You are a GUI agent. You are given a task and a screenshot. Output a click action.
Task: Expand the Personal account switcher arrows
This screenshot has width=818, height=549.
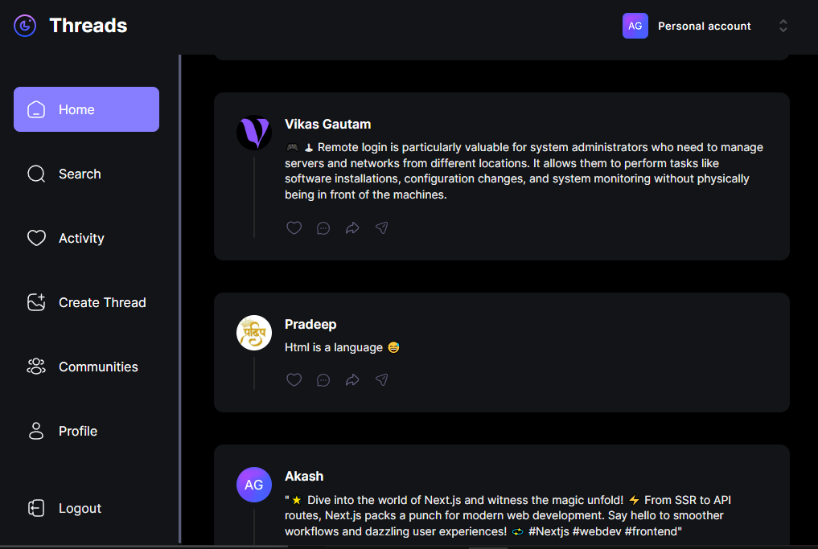click(783, 26)
